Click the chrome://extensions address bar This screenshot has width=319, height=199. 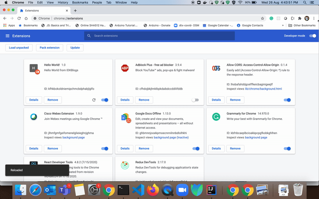click(x=148, y=18)
